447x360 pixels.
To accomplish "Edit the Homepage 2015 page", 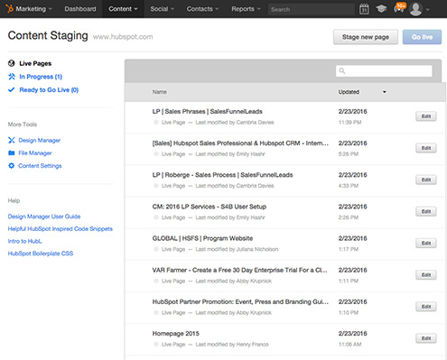I will (426, 338).
